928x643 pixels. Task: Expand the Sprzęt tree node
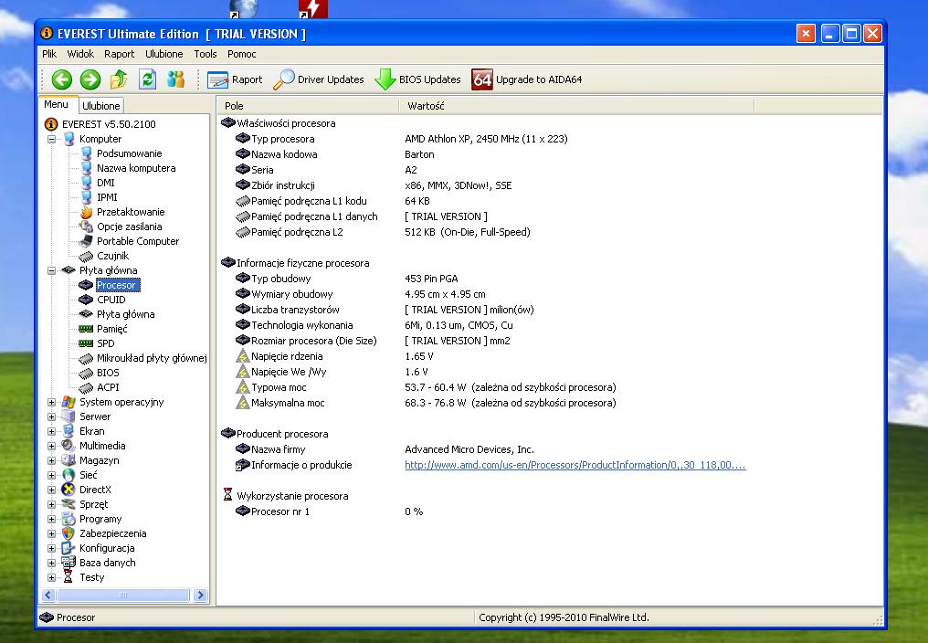click(51, 504)
